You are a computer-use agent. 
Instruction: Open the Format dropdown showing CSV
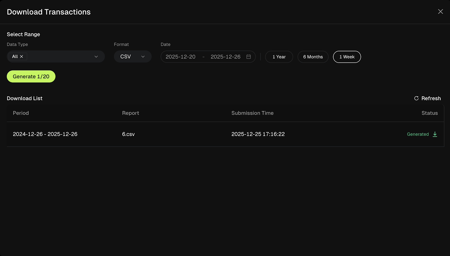click(x=132, y=56)
